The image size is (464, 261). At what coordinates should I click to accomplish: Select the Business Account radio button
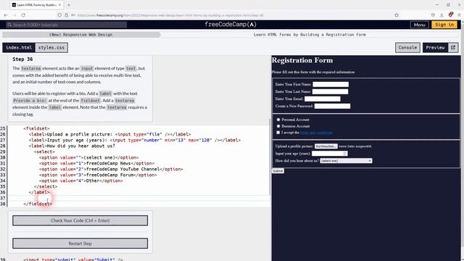(278, 126)
